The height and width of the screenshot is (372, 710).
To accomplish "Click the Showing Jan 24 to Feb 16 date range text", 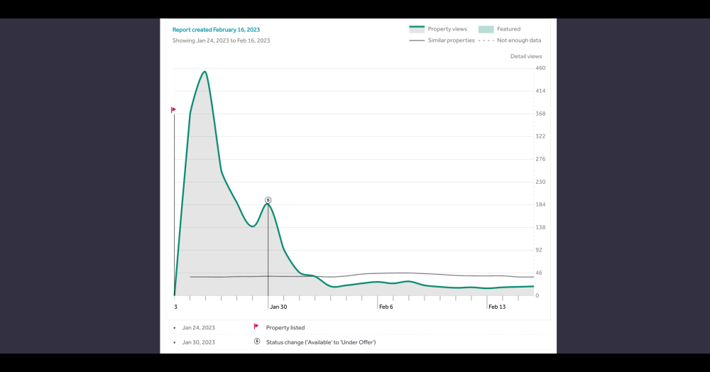I will [221, 40].
